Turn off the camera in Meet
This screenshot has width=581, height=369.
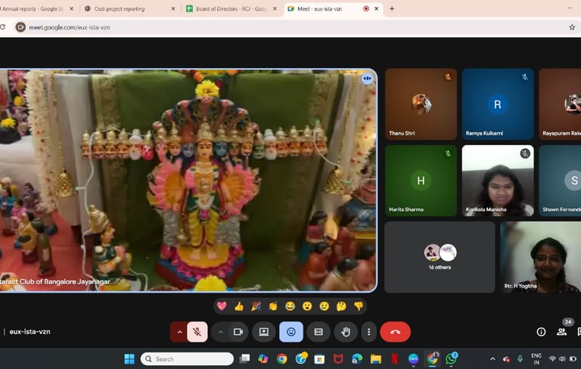238,332
